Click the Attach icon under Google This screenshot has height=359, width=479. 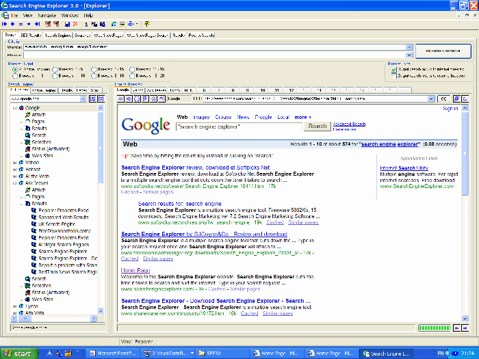pos(27,115)
